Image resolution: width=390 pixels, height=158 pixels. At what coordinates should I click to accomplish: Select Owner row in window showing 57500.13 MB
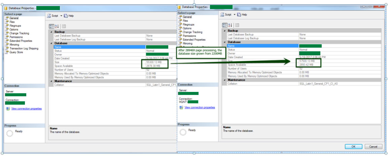tap(304, 54)
